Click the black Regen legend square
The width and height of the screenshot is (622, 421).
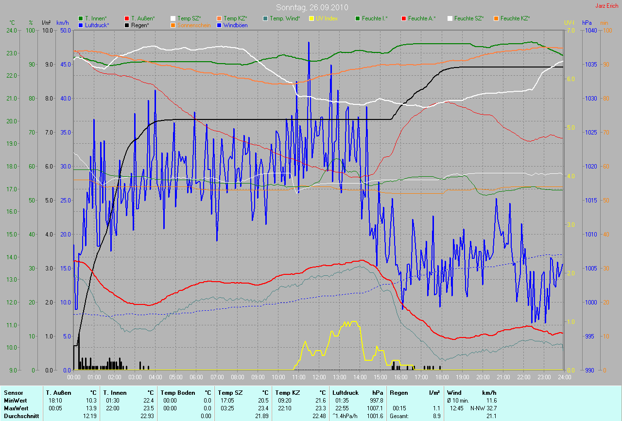127,25
